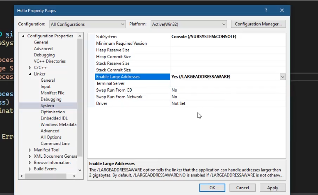Select Debugging under Linker

point(51,99)
